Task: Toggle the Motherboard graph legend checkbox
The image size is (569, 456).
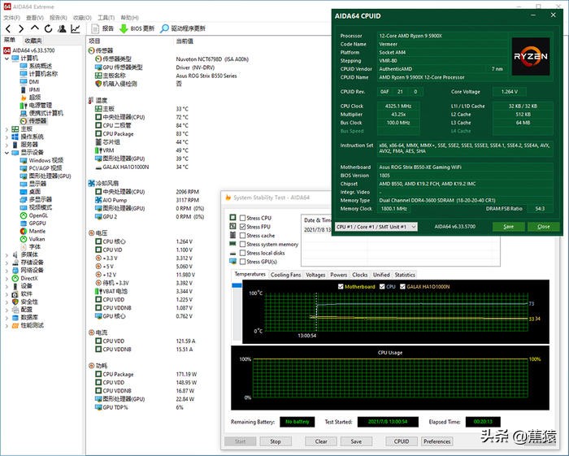Action: click(x=341, y=286)
